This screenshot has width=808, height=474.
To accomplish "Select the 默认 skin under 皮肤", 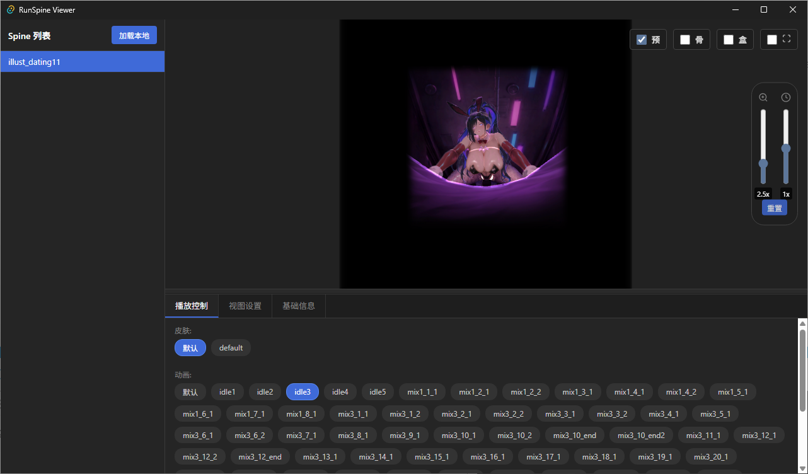I will [190, 348].
